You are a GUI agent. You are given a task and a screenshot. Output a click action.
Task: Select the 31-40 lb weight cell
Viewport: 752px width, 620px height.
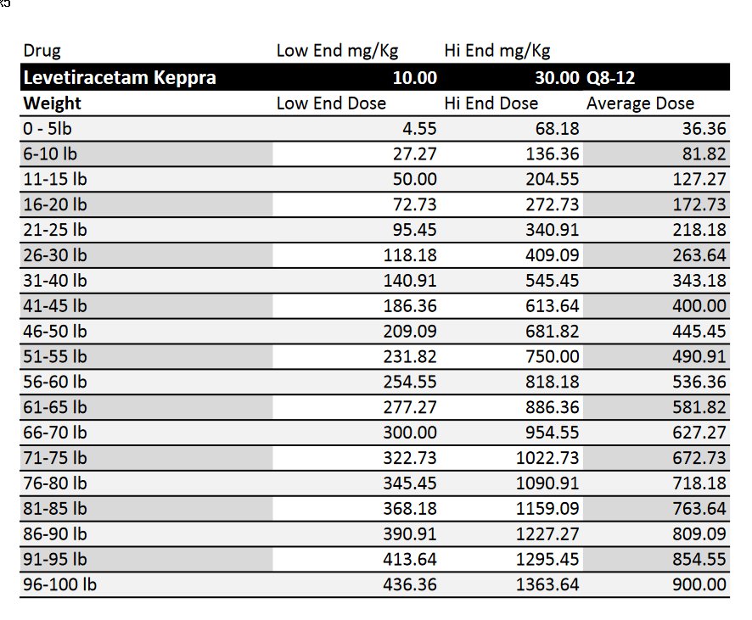coord(55,280)
